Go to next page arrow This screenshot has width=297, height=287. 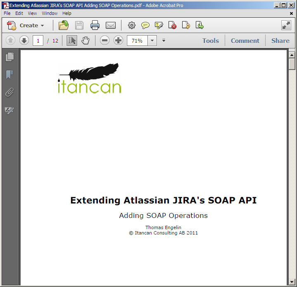pyautogui.click(x=24, y=41)
